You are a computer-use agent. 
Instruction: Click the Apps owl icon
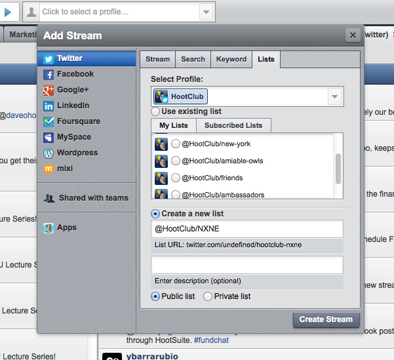[x=49, y=228]
